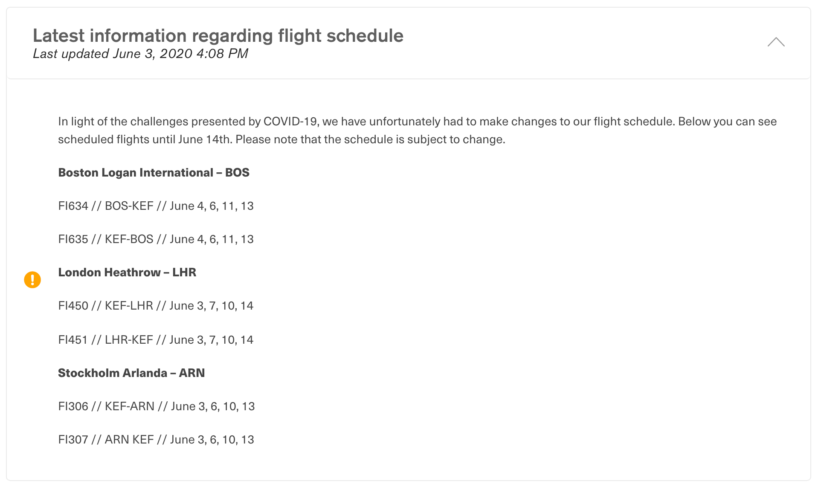Screen dimensions: 818x487
Task: Click the FI306 dates 'June 3, 6, 10, 13'
Action: (213, 406)
